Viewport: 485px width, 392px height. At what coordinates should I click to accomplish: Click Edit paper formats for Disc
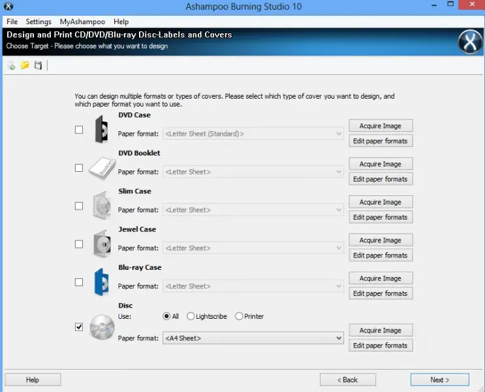[381, 345]
